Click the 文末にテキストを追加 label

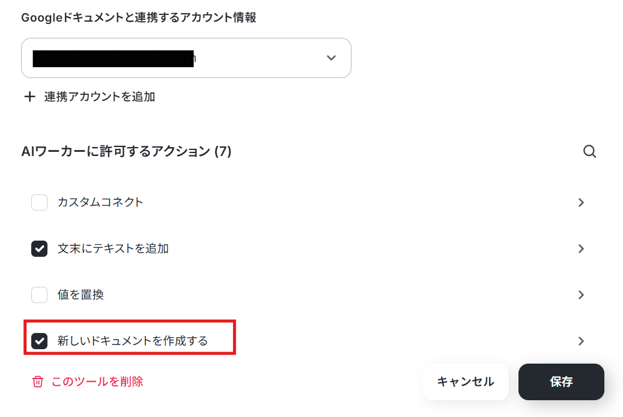click(113, 249)
